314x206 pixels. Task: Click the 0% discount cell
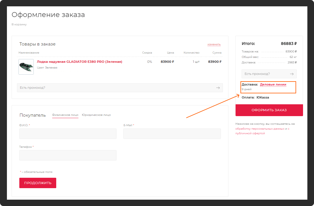point(150,62)
